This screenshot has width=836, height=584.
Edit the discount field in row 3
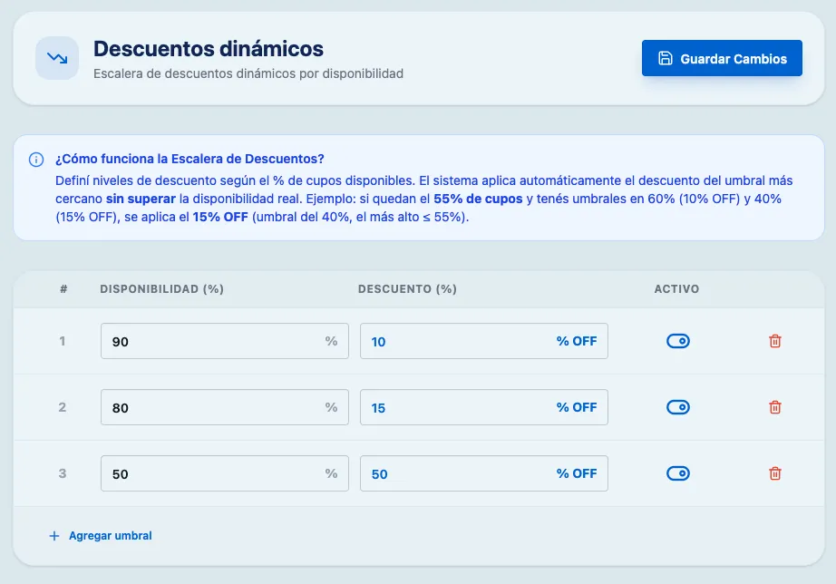pyautogui.click(x=483, y=473)
